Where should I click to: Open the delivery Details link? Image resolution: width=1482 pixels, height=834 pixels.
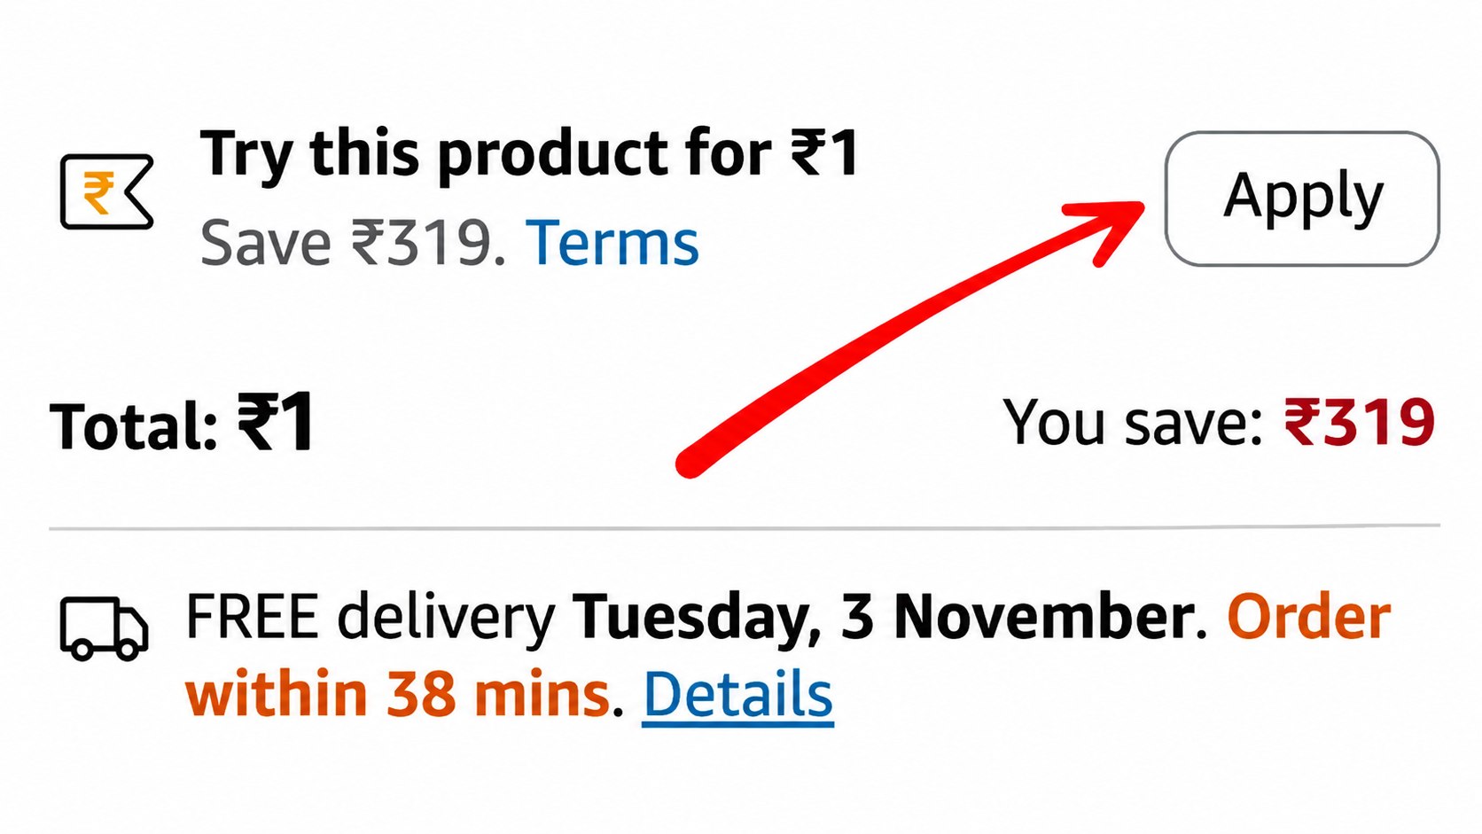[737, 695]
